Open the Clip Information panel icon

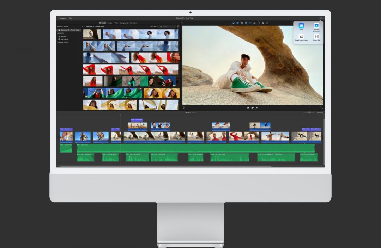(267, 23)
